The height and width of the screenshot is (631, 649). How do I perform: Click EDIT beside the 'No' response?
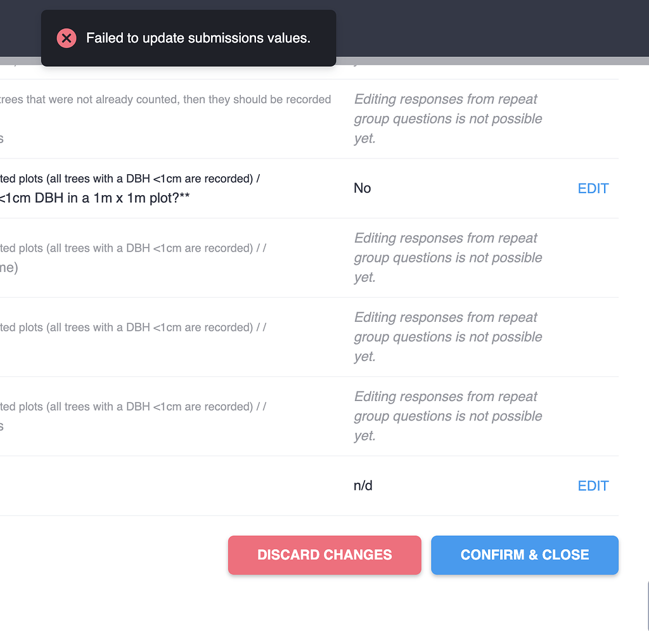[593, 188]
